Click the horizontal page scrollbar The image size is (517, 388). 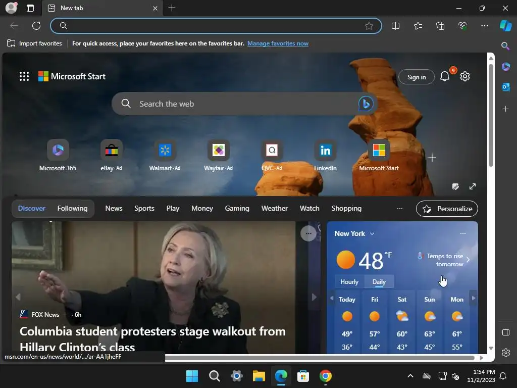click(x=319, y=358)
